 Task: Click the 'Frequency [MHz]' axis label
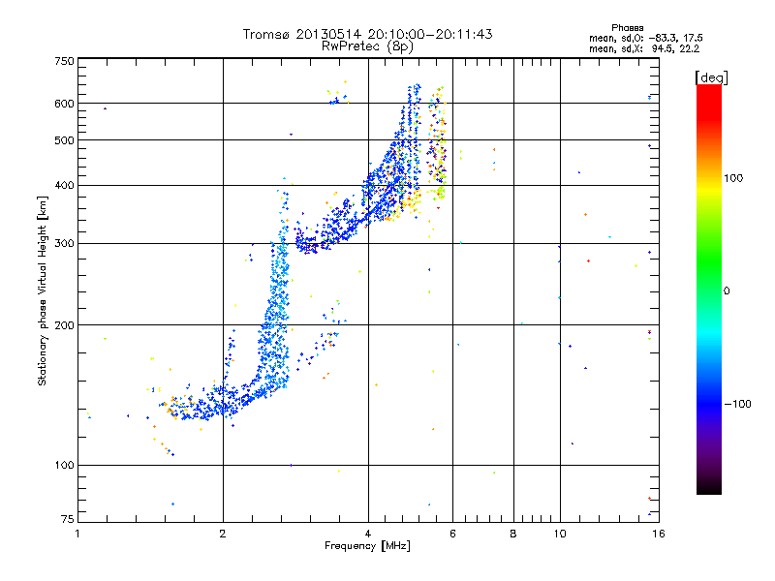367,546
